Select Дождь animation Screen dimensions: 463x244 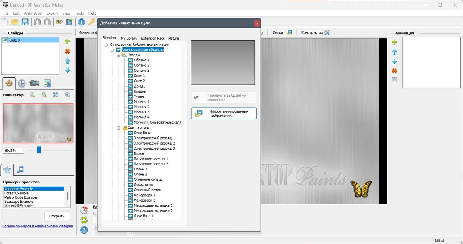point(140,86)
